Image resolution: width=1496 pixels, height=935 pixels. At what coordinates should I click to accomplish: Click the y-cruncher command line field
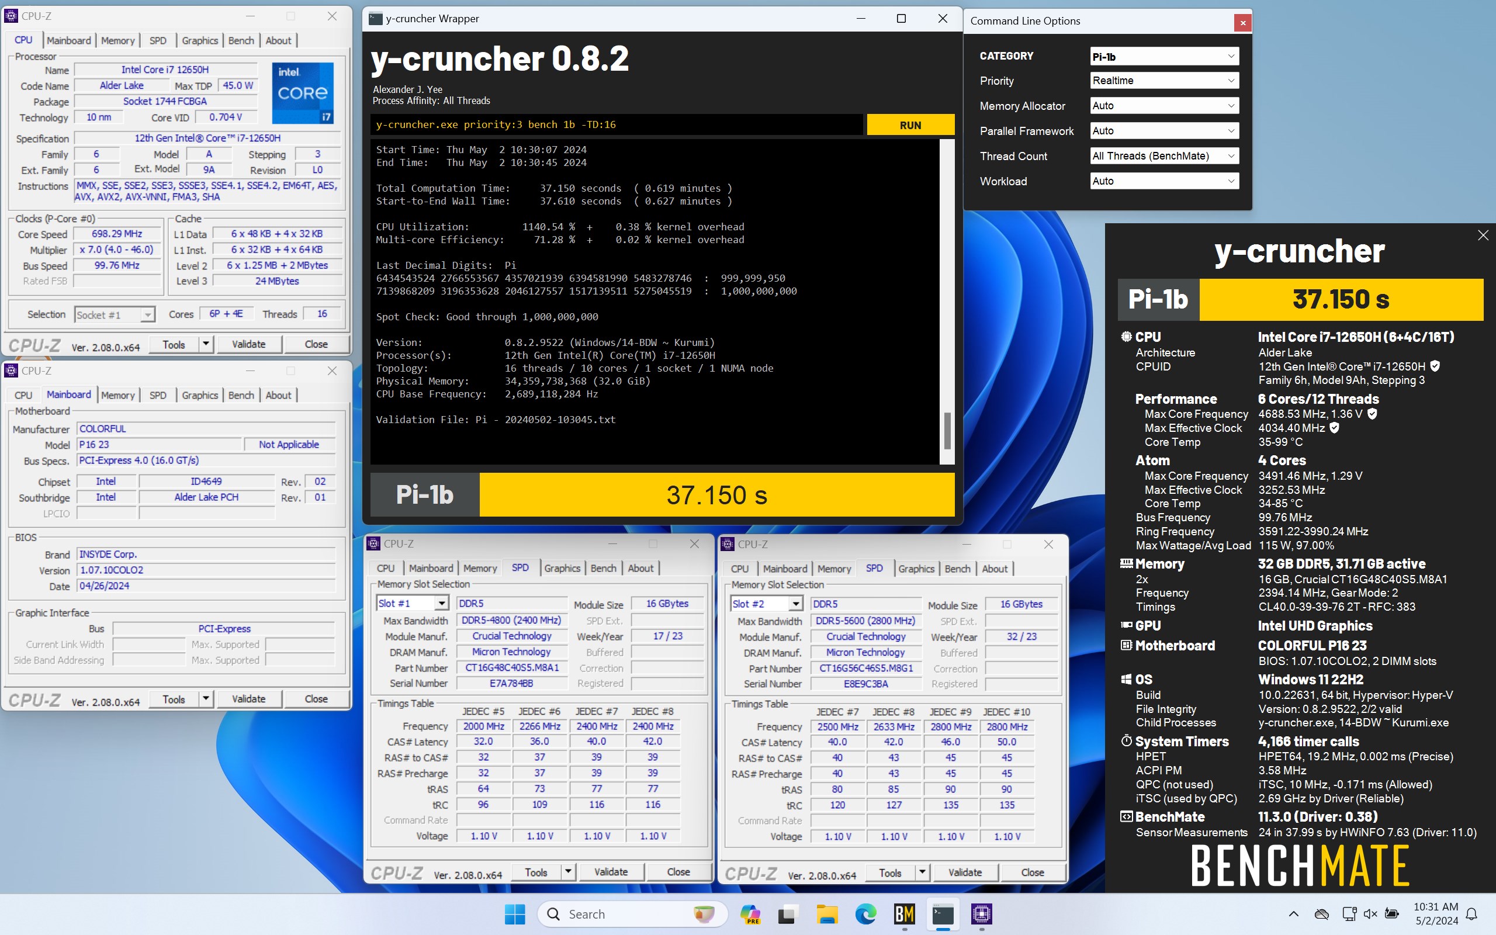coord(617,125)
